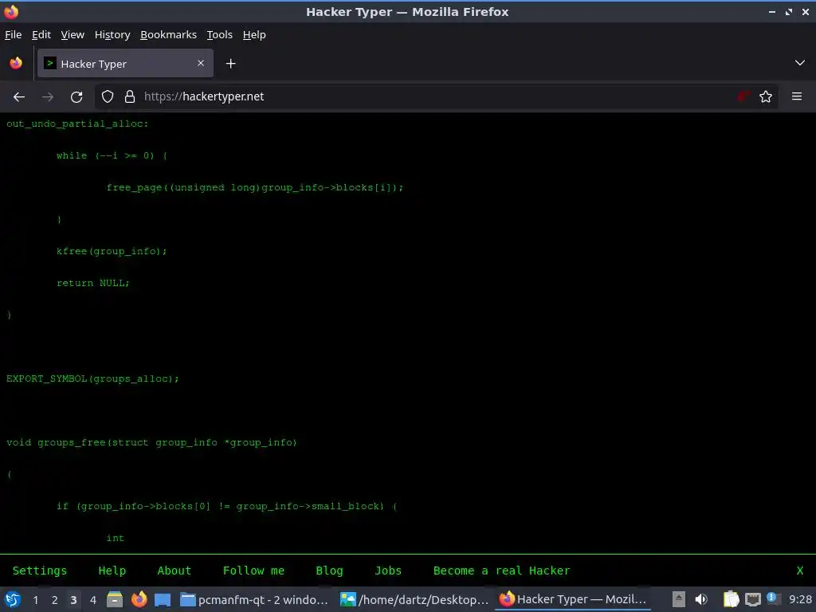Open the File menu
Viewport: 816px width, 612px height.
[x=13, y=34]
